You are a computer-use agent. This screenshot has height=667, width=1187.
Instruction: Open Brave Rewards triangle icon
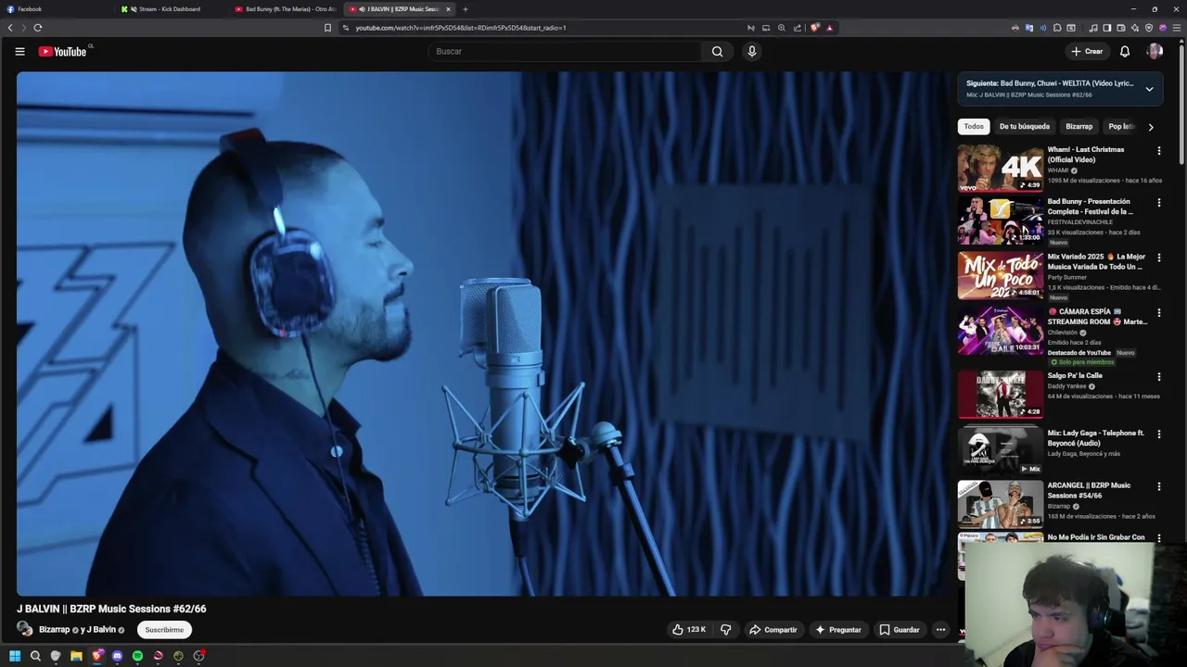(830, 28)
